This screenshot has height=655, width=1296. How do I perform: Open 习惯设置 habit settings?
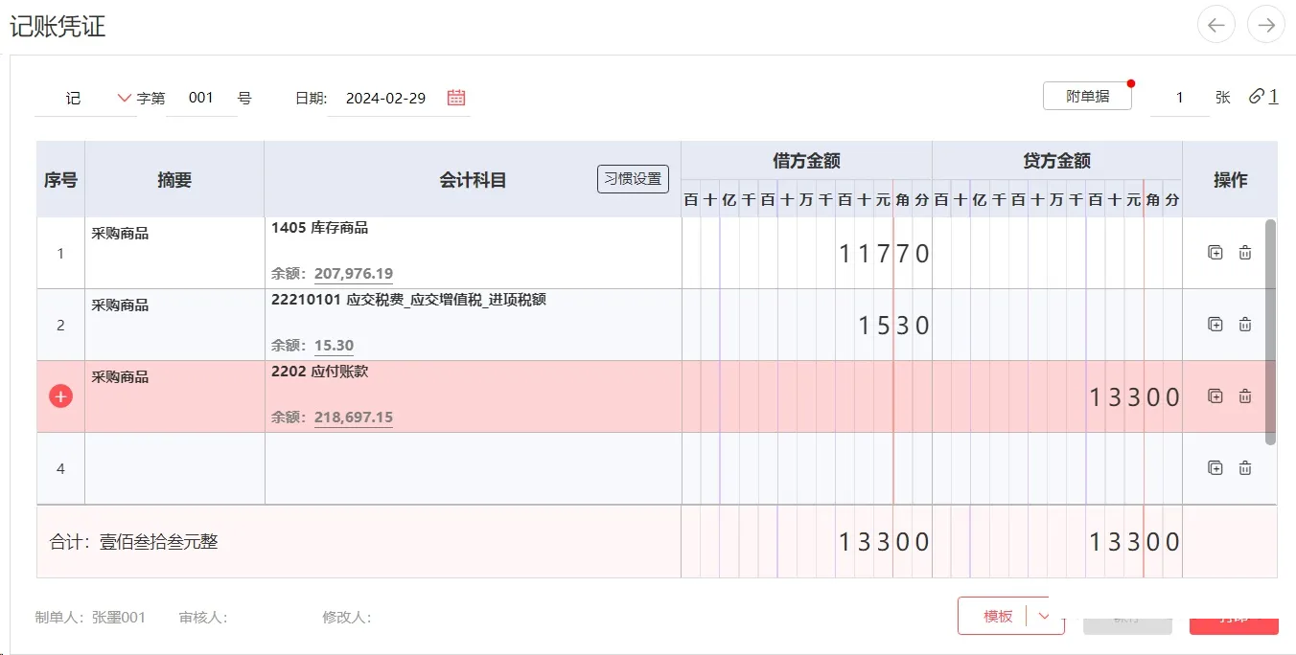pyautogui.click(x=633, y=179)
